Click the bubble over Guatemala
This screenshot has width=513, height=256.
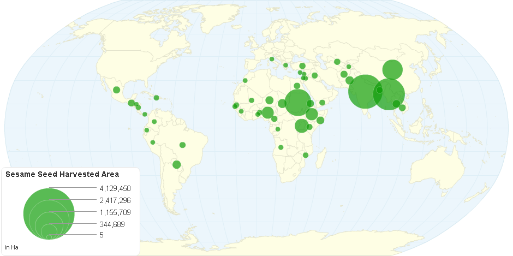click(131, 103)
